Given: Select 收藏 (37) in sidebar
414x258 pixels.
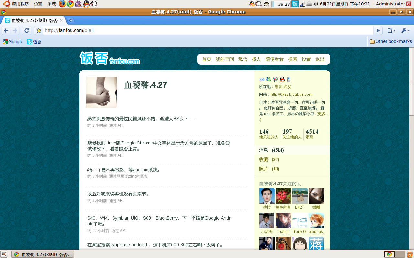Looking at the screenshot, I should point(269,159).
